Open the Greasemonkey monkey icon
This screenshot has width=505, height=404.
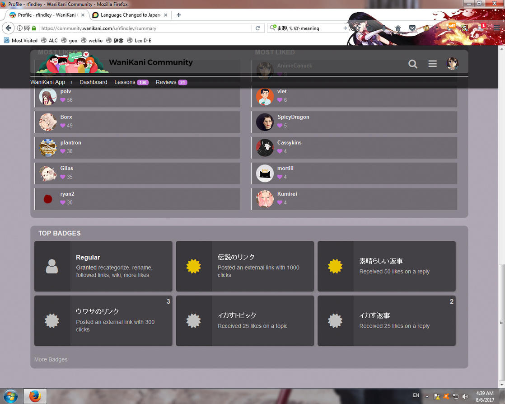pyautogui.click(x=426, y=28)
